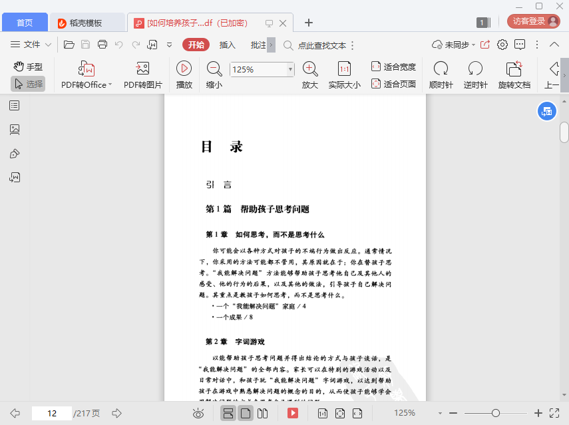Click status bar fit width icon

point(357,414)
